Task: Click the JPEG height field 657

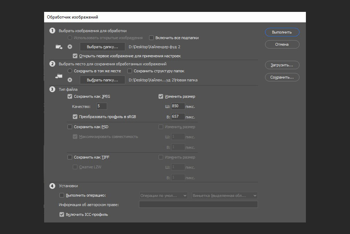Action: [x=178, y=117]
